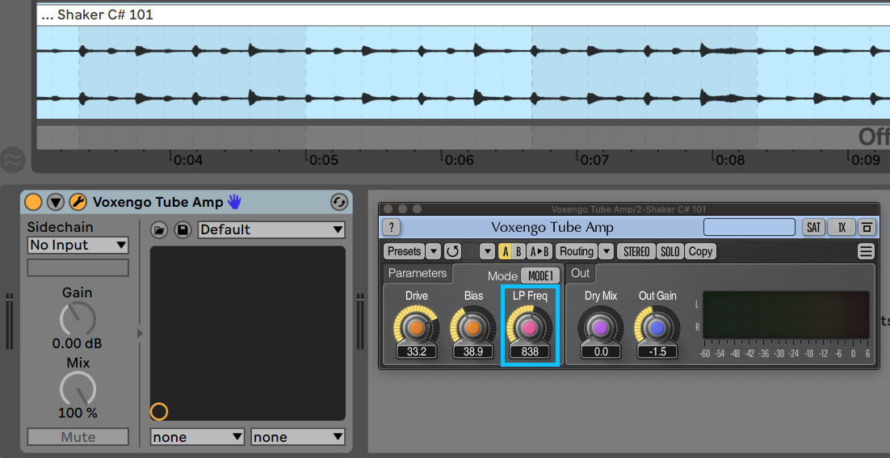Screen dimensions: 890x458
Task: Click the 0:04 marker on time ruler
Action: pos(188,161)
